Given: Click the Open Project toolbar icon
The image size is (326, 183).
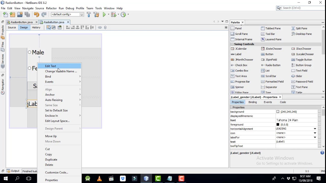Looking at the screenshot, I should [x=20, y=14].
